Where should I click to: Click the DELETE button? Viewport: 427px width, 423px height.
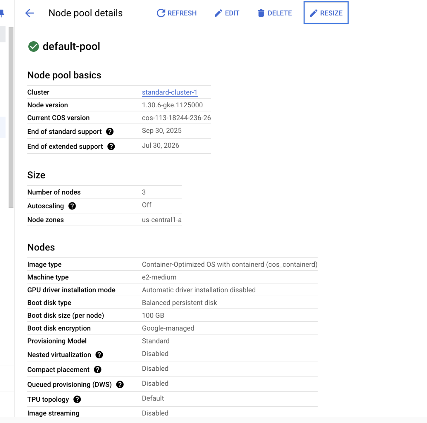click(275, 13)
